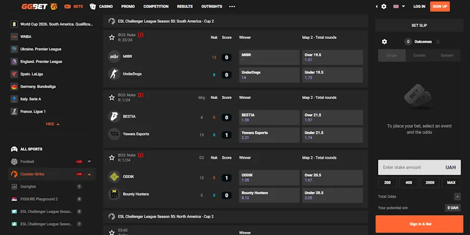
Task: Click Italy Serie A icon
Action: (14, 99)
